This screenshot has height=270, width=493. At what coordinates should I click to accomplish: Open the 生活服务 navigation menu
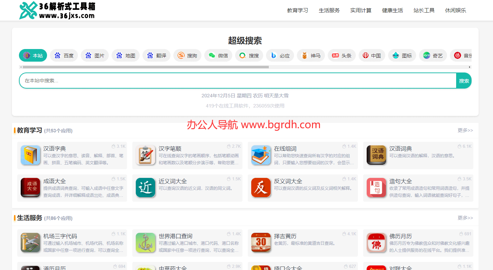click(x=329, y=11)
